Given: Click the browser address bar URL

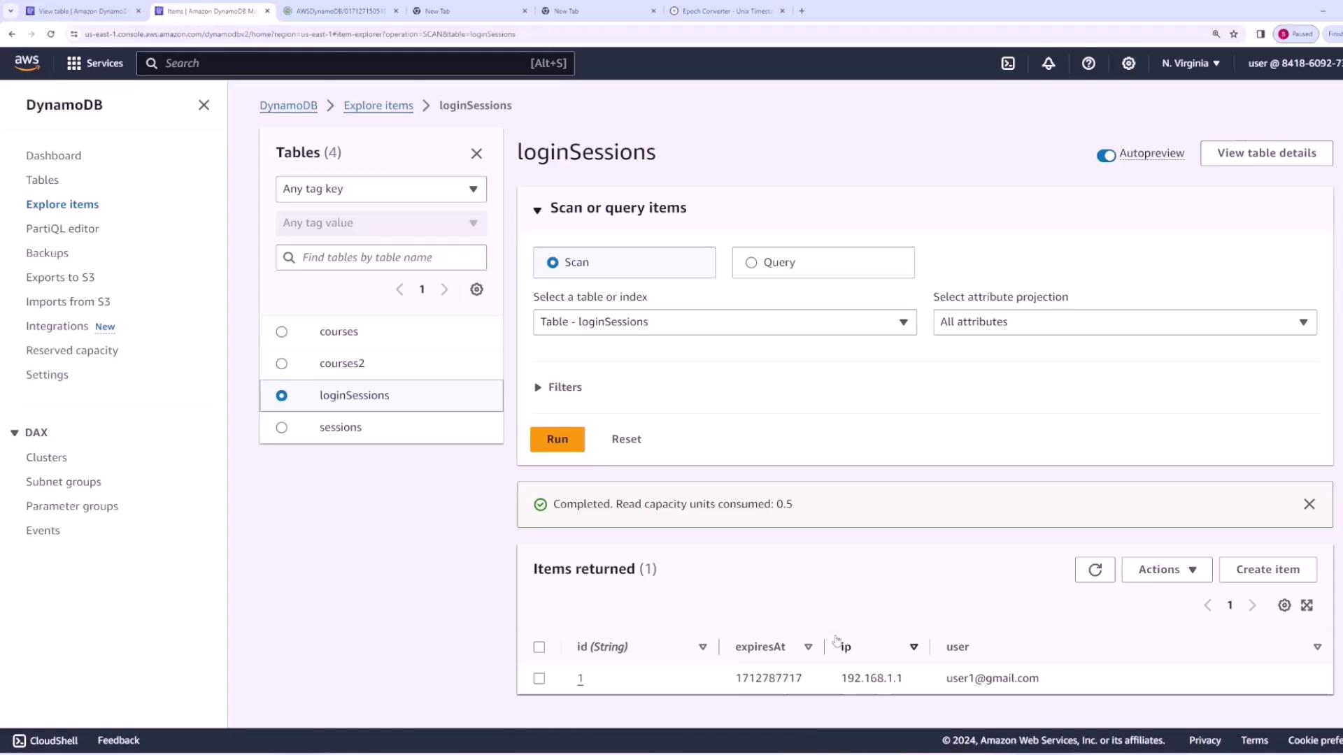Looking at the screenshot, I should pyautogui.click(x=299, y=34).
